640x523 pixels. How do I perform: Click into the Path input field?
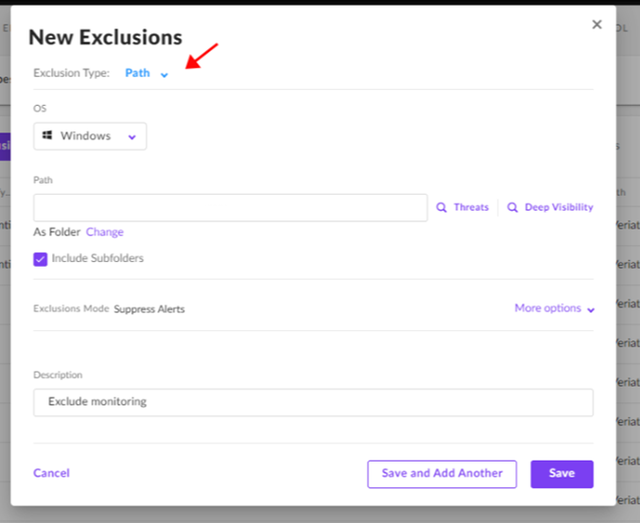click(x=231, y=208)
